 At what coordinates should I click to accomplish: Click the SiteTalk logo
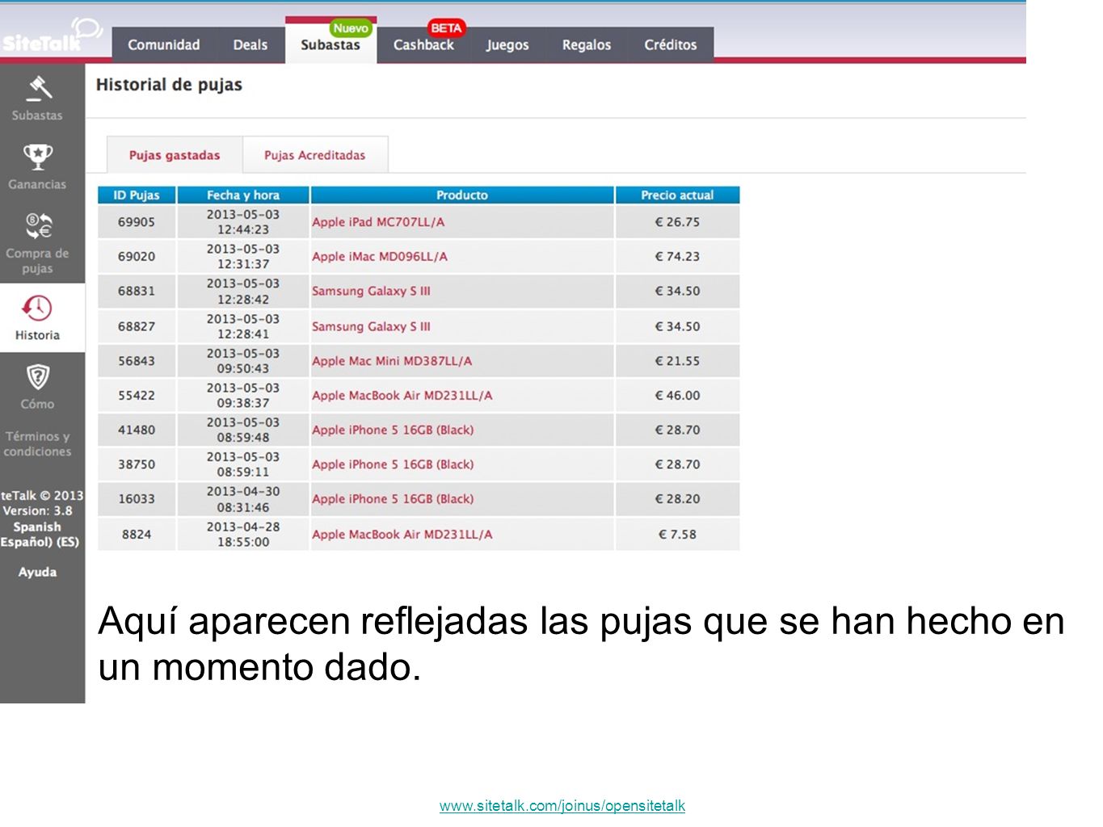[x=51, y=36]
